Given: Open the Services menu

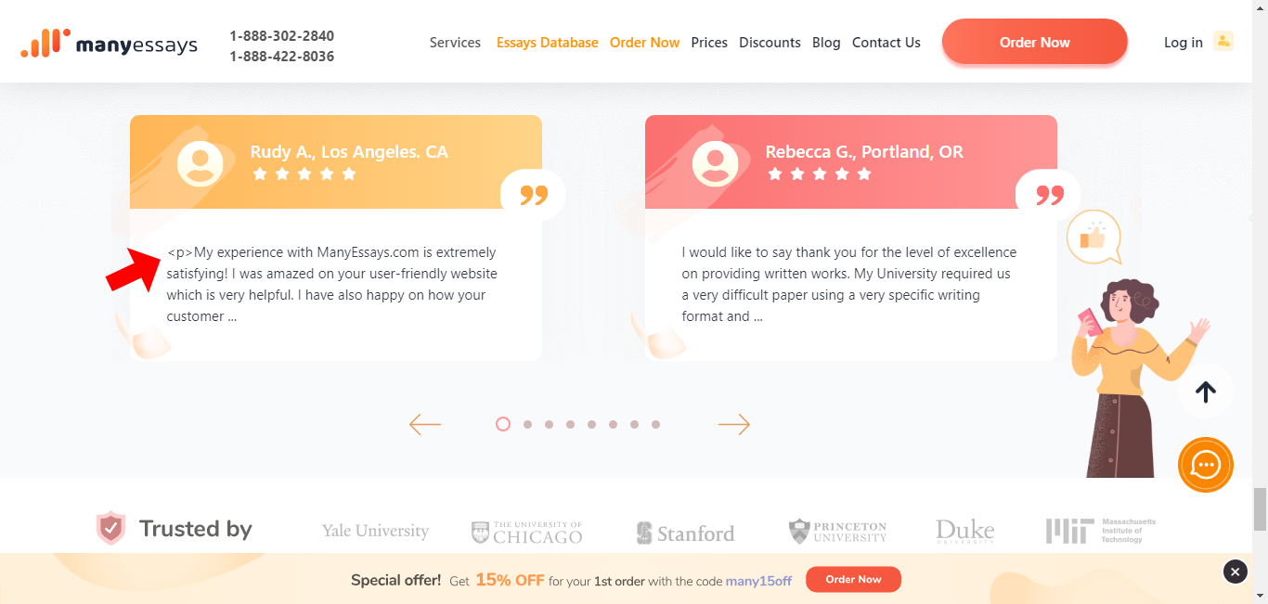Looking at the screenshot, I should click(x=455, y=43).
